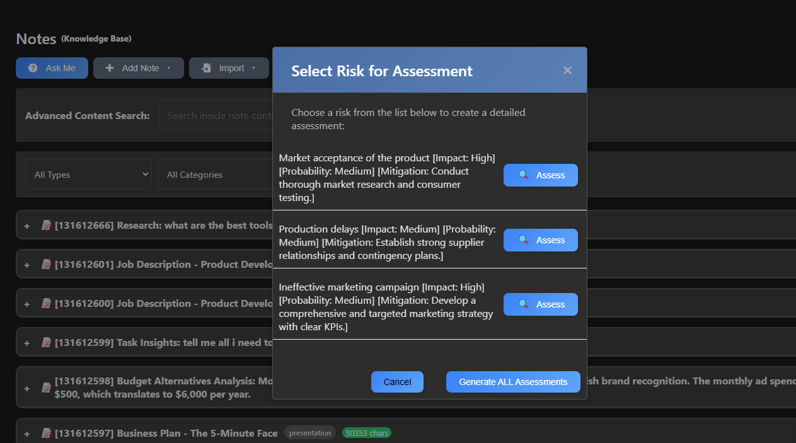This screenshot has width=796, height=443.
Task: Open the All Types filter dropdown
Action: (x=88, y=175)
